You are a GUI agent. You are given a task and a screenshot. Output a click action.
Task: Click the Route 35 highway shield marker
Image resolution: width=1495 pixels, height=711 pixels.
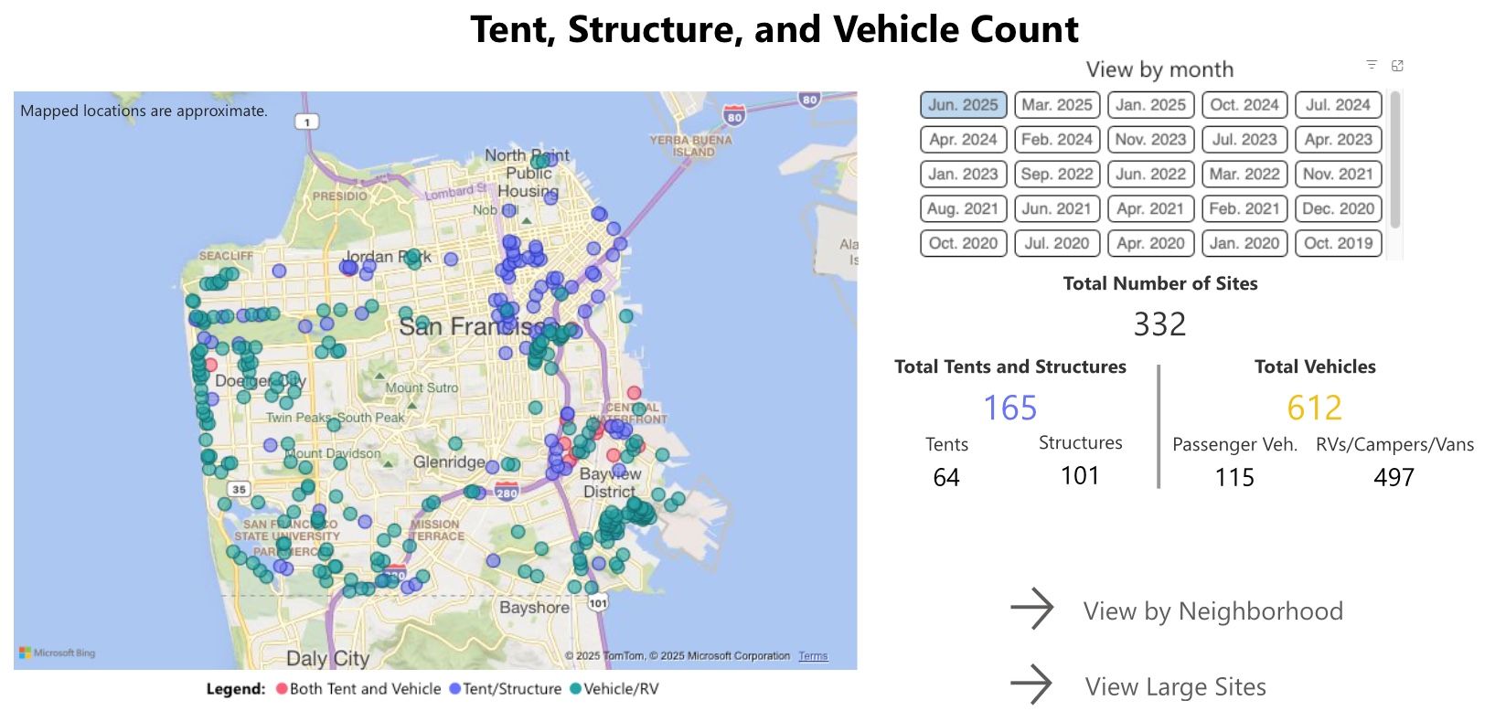239,489
